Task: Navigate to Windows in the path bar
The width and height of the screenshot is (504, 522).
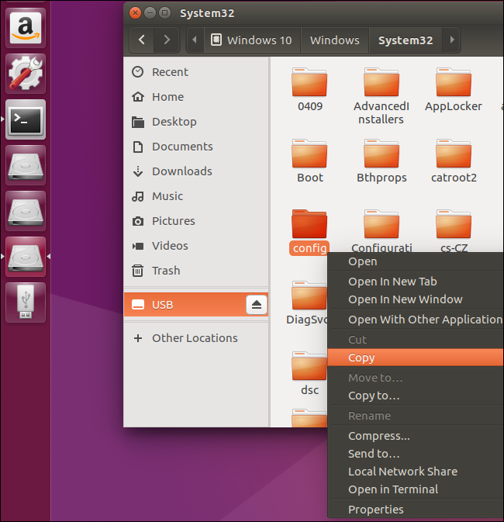Action: click(x=334, y=40)
